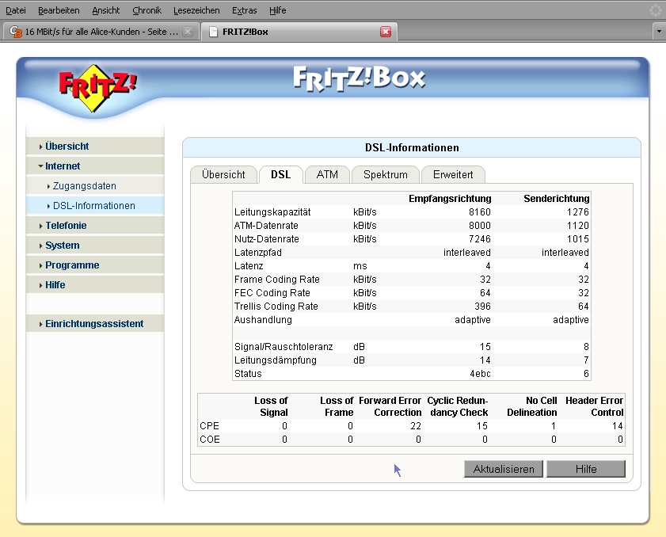Image resolution: width=666 pixels, height=537 pixels.
Task: Click the Nutz-Datenrate value 7246
Action: 480,238
